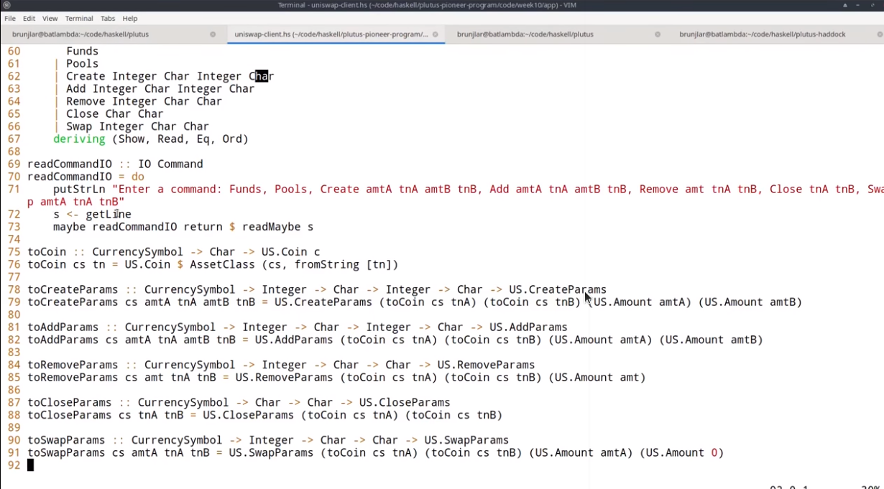
Task: Open the View menu
Action: click(x=50, y=19)
